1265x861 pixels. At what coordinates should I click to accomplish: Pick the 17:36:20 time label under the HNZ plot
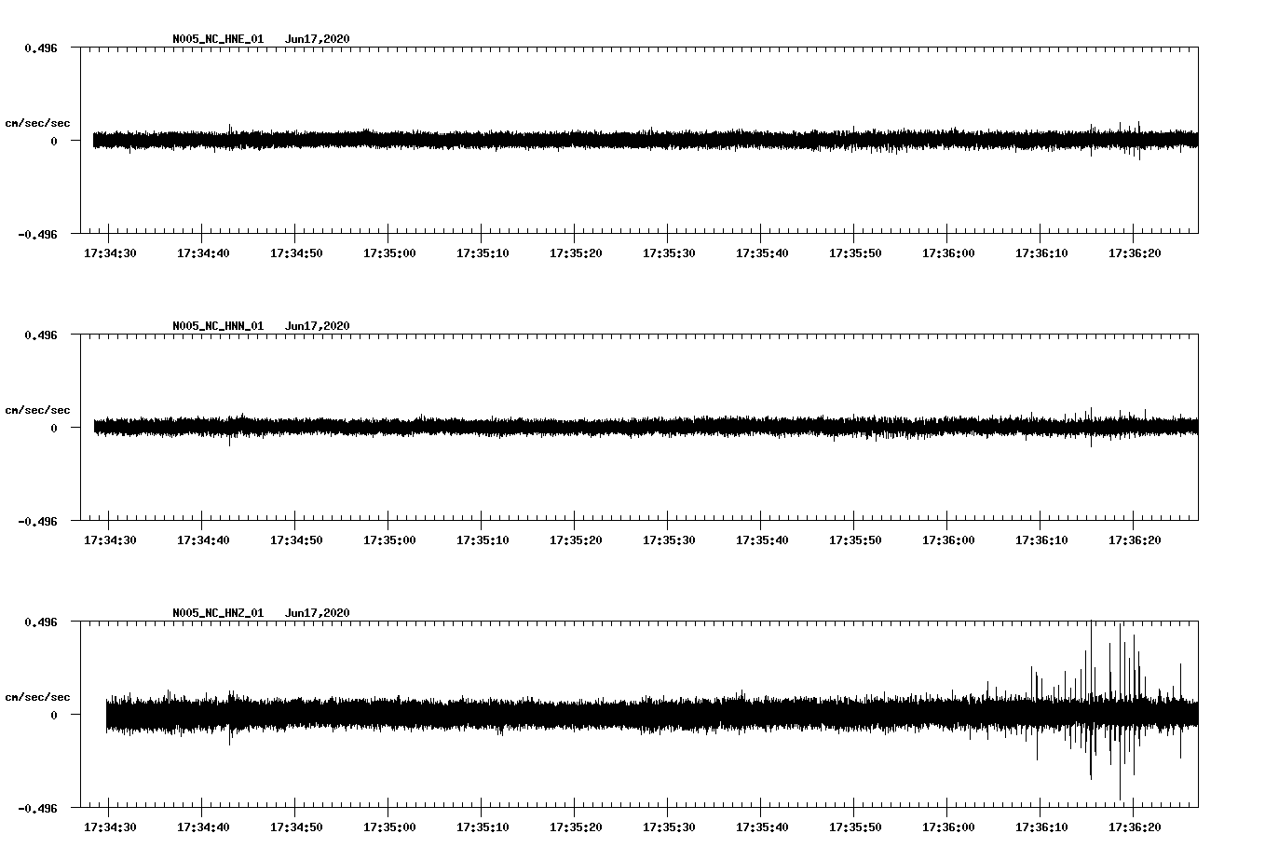(1135, 827)
